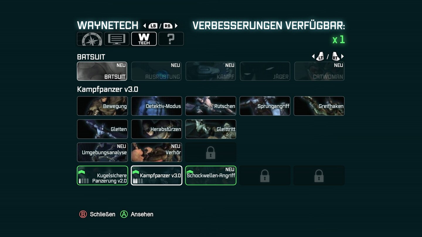Switch to the Ausrüstung category tab
422x237 pixels.
[x=156, y=71]
